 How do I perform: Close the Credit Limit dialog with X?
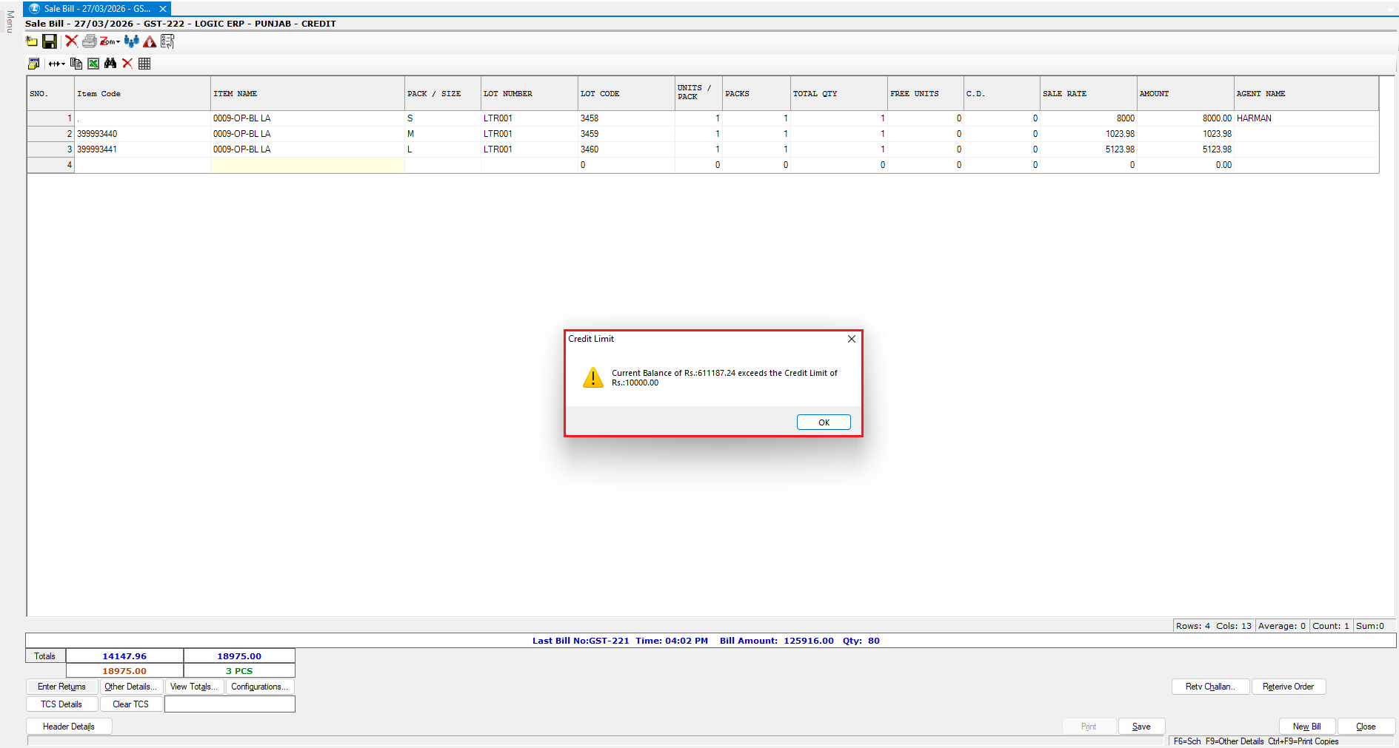click(852, 339)
